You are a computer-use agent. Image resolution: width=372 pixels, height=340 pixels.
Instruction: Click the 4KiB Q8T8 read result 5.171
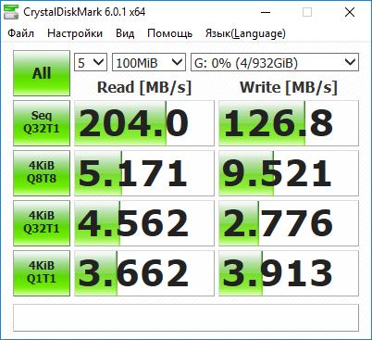(x=144, y=173)
